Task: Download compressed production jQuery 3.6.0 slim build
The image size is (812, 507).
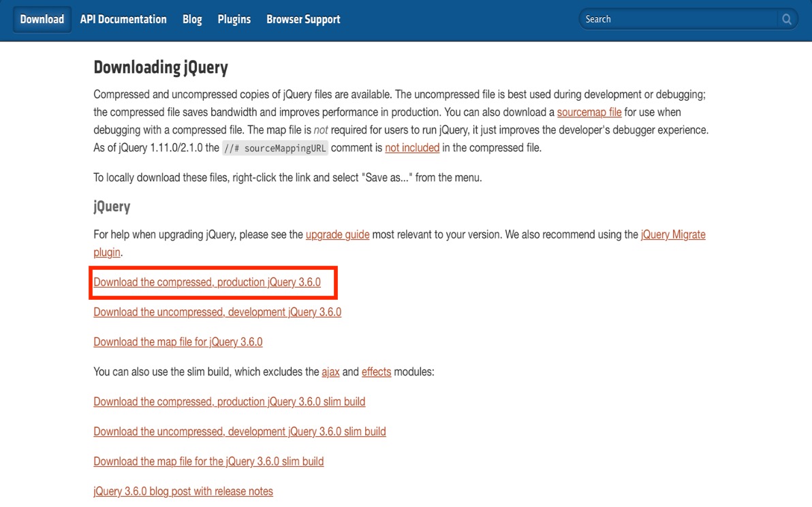Action: [x=229, y=402]
